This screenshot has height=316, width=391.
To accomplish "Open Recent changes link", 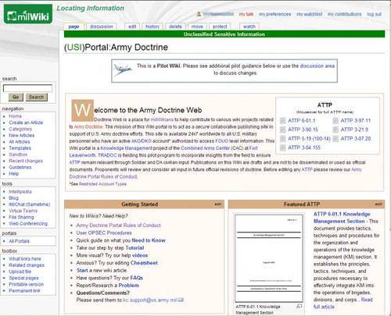I will pos(26,161).
